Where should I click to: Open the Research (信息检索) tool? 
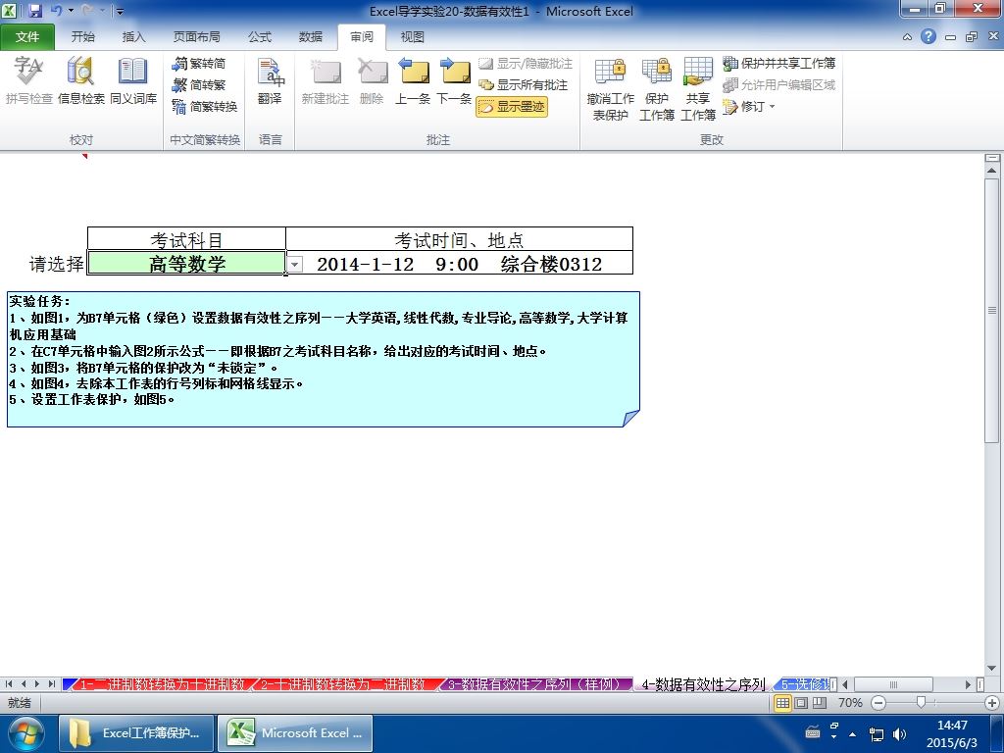tap(80, 80)
